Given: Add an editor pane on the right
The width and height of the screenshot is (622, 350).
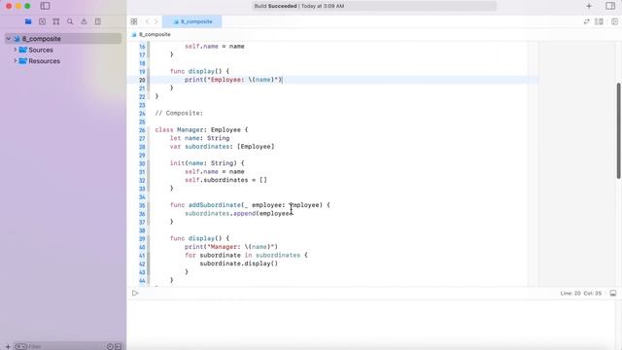Looking at the screenshot, I should click(614, 21).
